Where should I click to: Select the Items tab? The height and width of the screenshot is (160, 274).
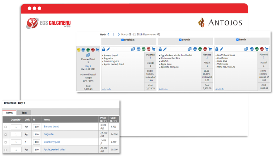coord(9,113)
